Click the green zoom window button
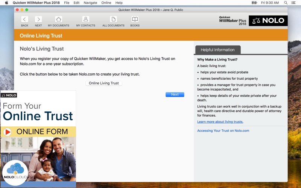The image size is (301, 188). tap(27, 10)
